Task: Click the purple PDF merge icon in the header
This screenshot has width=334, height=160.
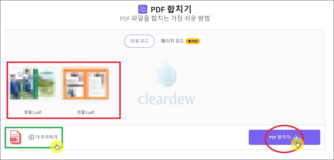Action: (x=143, y=9)
